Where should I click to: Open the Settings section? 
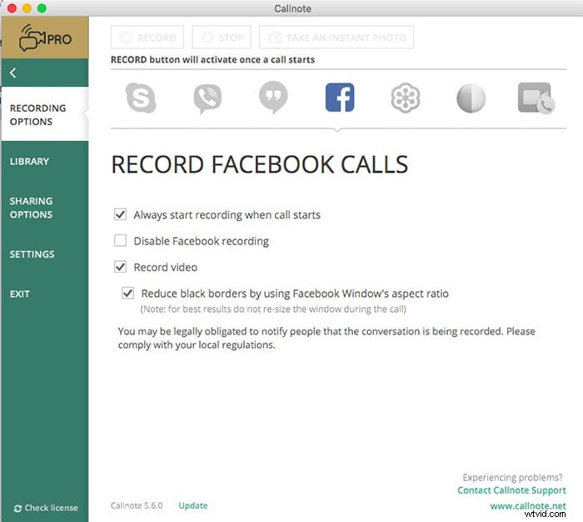pos(32,254)
